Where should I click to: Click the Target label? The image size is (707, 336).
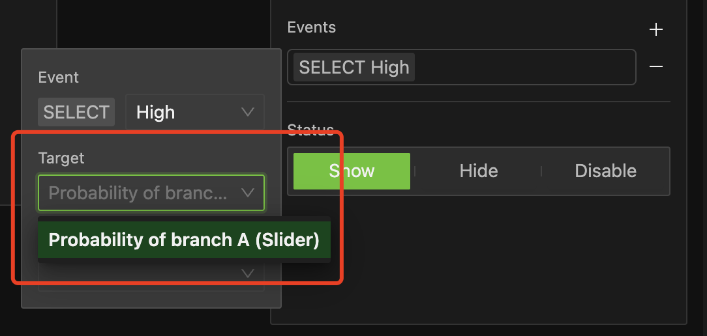[x=61, y=158]
